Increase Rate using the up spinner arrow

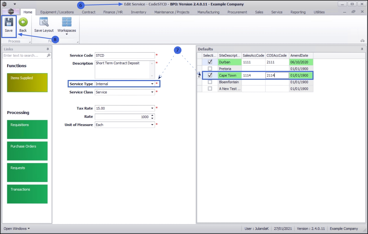point(152,115)
